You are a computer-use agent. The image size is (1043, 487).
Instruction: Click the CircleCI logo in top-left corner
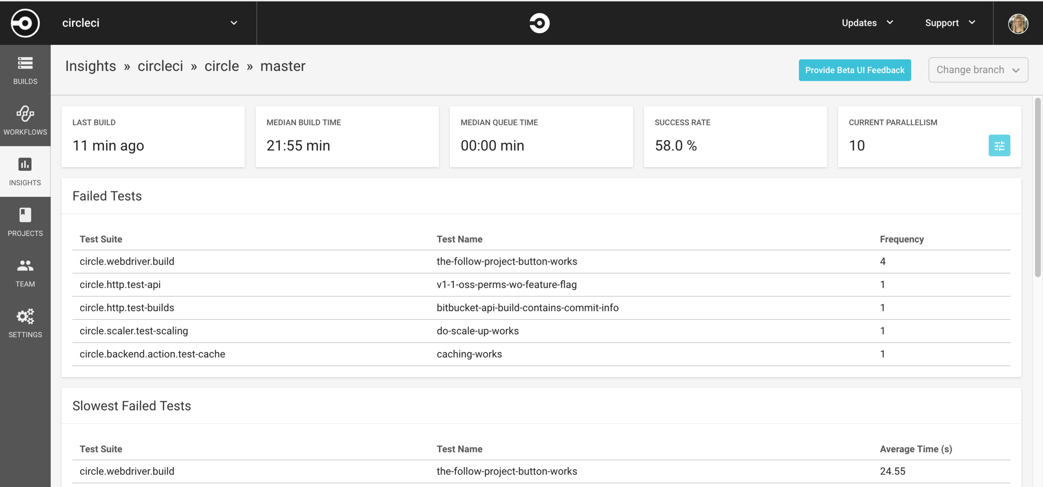25,23
